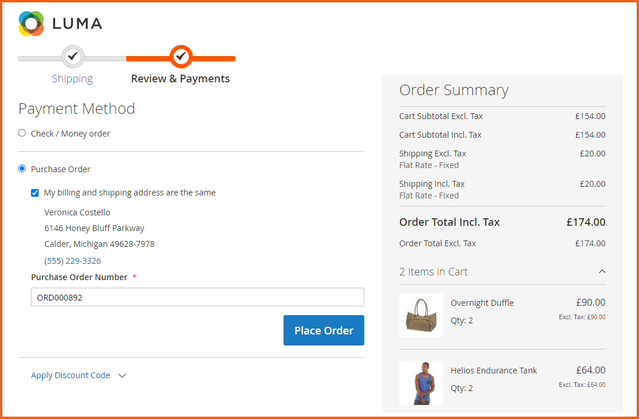
Task: Click the phone number (555) 229-3326
Action: coord(72,261)
